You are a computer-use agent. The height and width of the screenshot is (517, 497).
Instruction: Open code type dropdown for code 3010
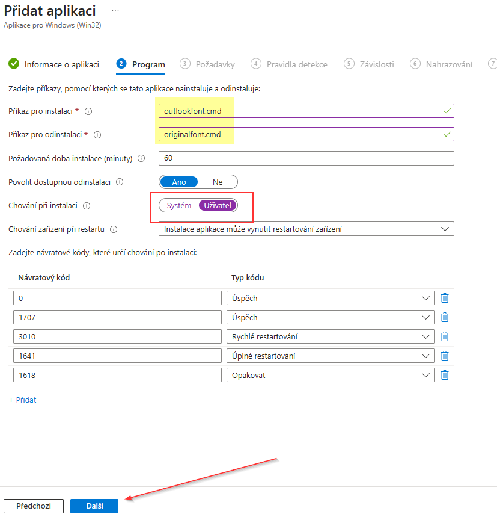pos(331,336)
